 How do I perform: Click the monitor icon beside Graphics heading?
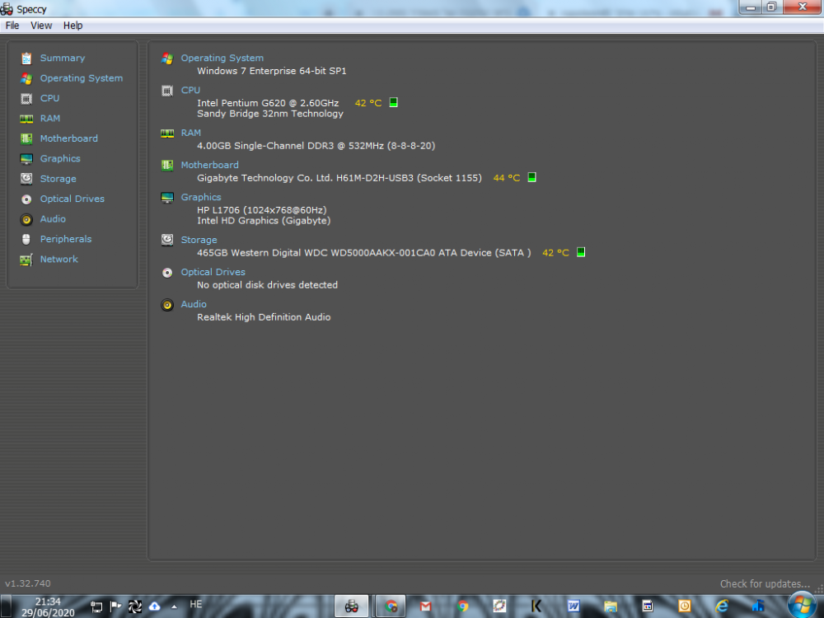tap(167, 198)
